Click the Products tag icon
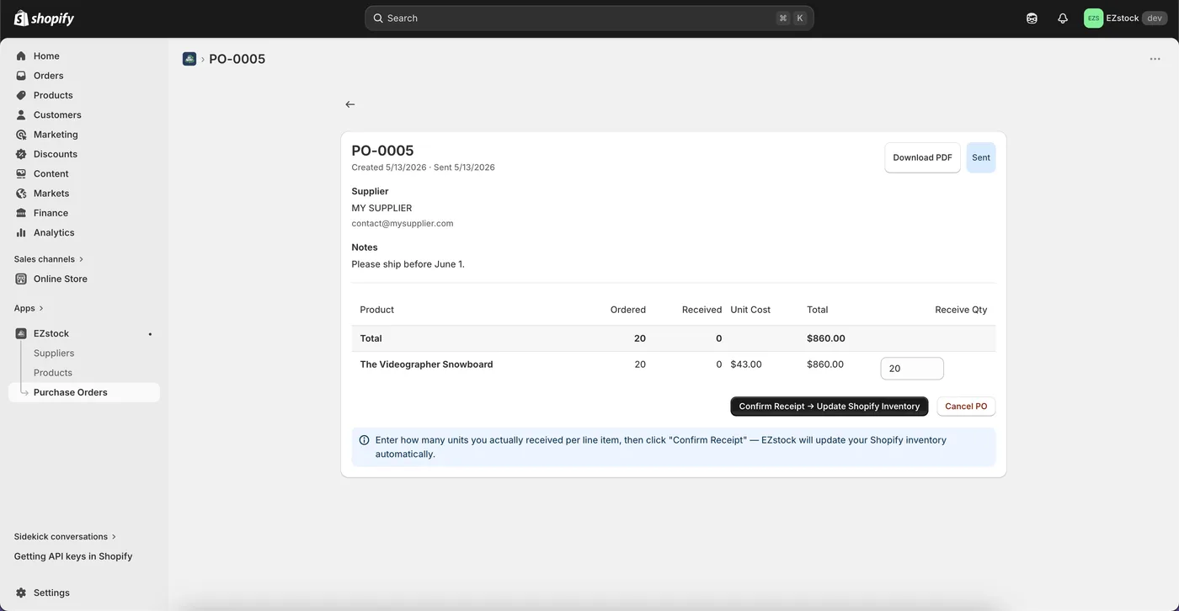The image size is (1179, 611). (21, 95)
